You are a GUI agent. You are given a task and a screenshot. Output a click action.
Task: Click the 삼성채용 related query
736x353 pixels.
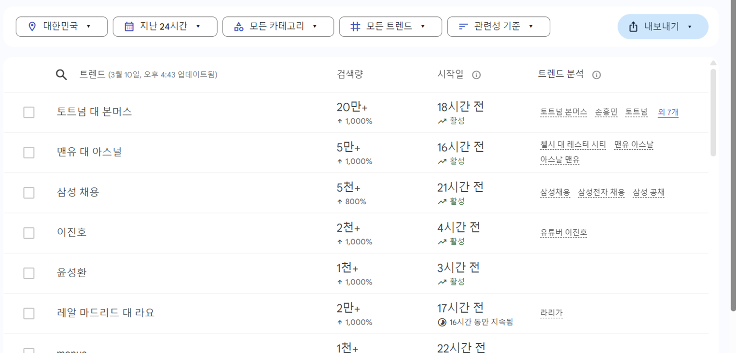coord(555,192)
